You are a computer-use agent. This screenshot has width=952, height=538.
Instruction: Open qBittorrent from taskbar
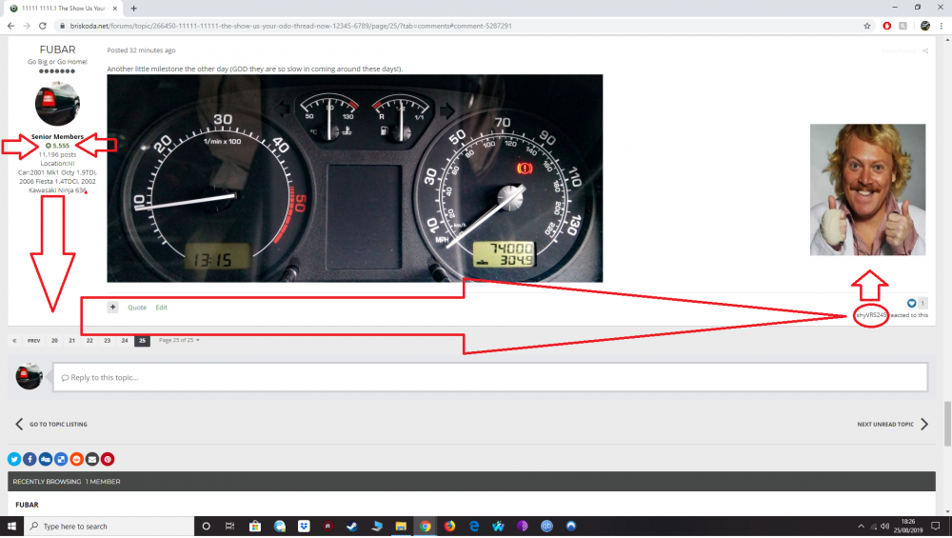point(546,527)
